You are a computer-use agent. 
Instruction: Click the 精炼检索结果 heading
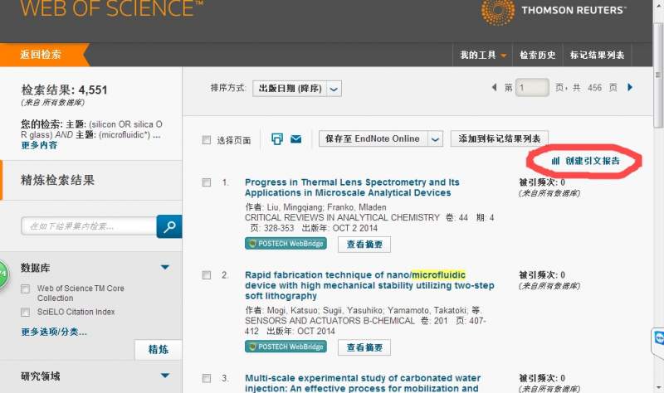[57, 180]
